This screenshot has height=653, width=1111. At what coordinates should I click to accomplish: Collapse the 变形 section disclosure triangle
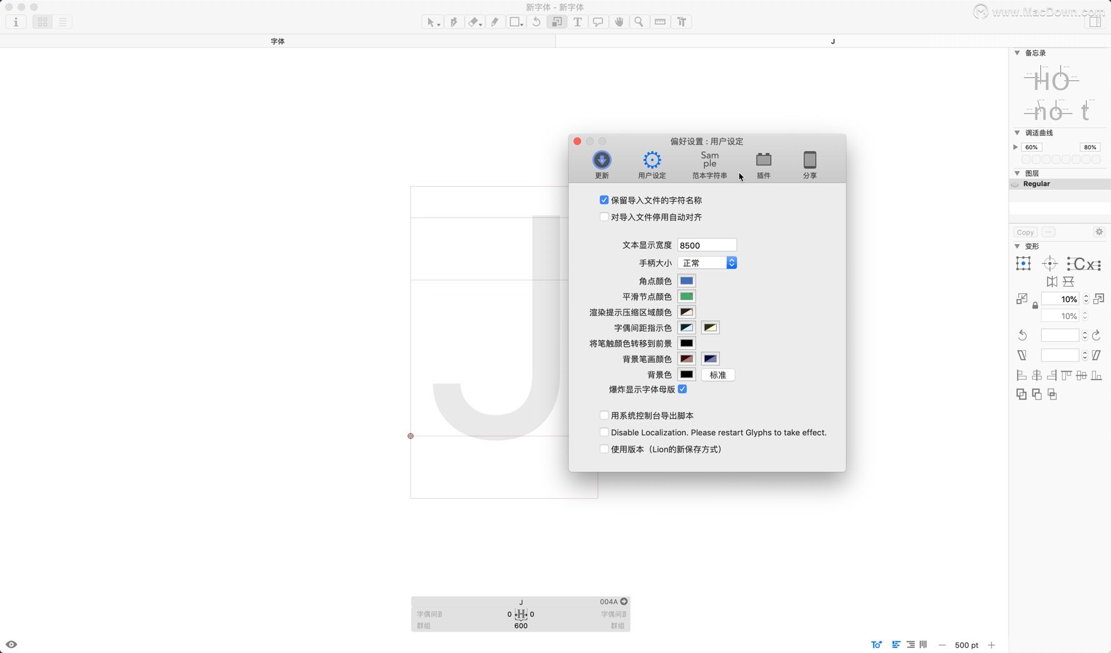click(x=1017, y=246)
